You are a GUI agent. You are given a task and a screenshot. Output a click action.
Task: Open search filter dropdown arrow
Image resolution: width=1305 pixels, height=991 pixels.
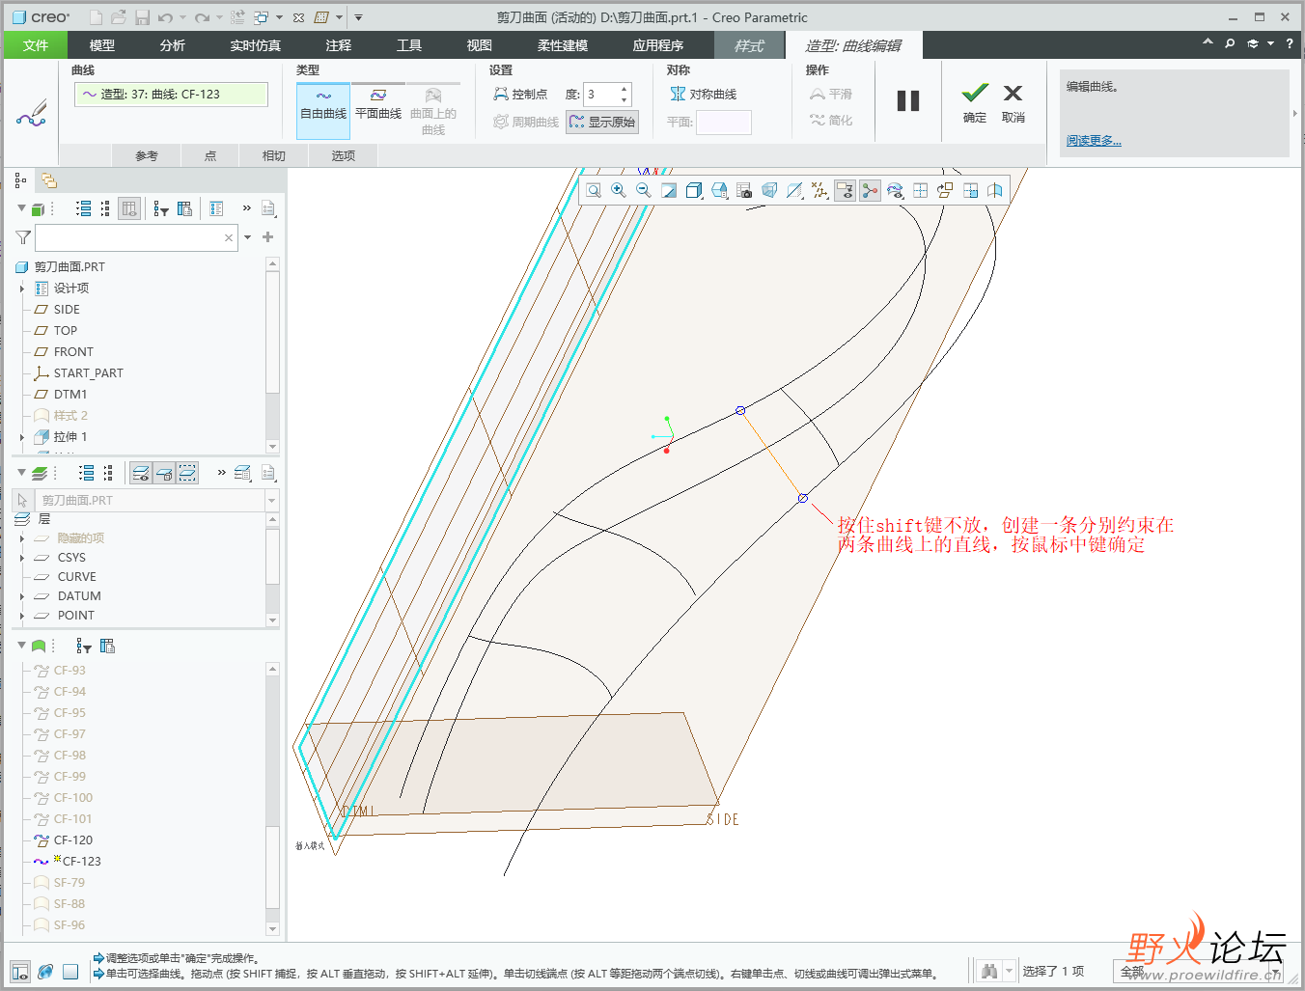pyautogui.click(x=248, y=237)
